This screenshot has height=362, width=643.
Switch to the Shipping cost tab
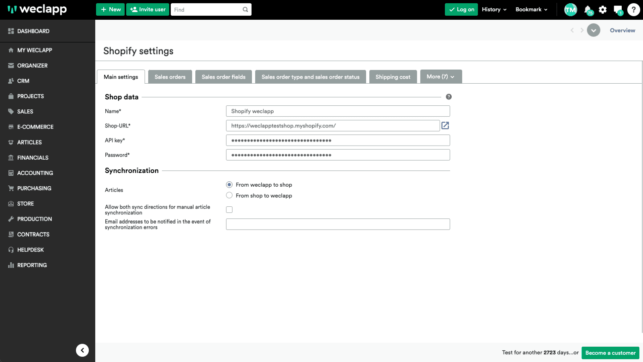pos(393,77)
